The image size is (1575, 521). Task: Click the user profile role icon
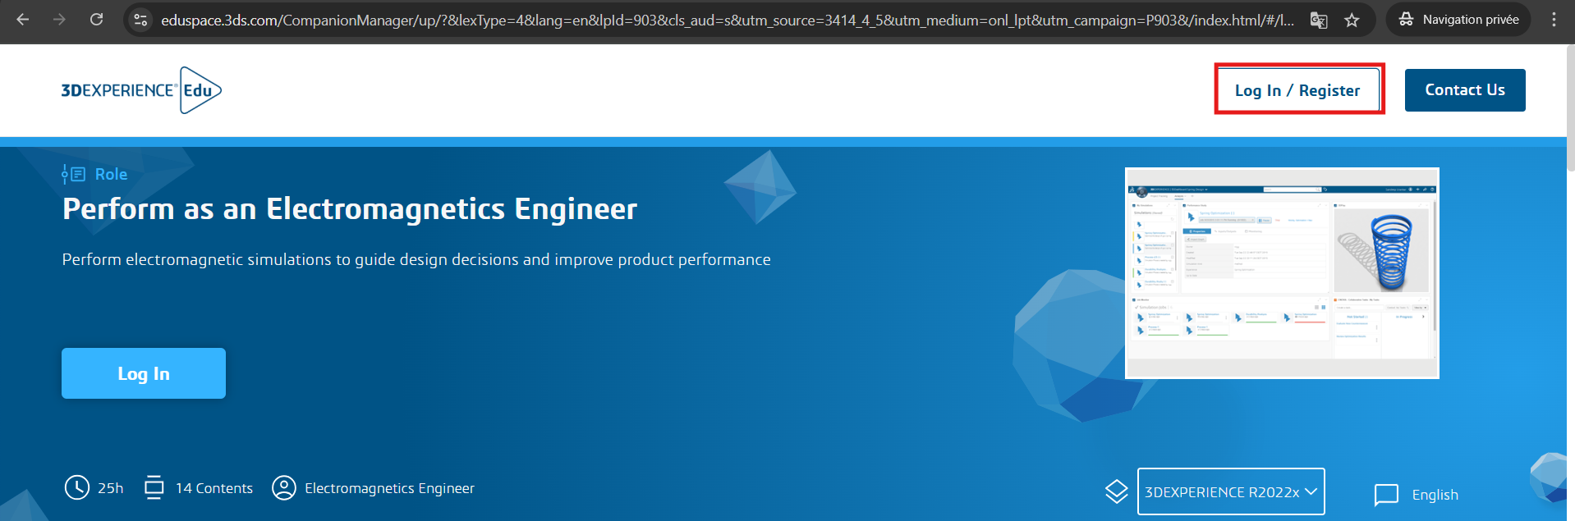click(284, 487)
